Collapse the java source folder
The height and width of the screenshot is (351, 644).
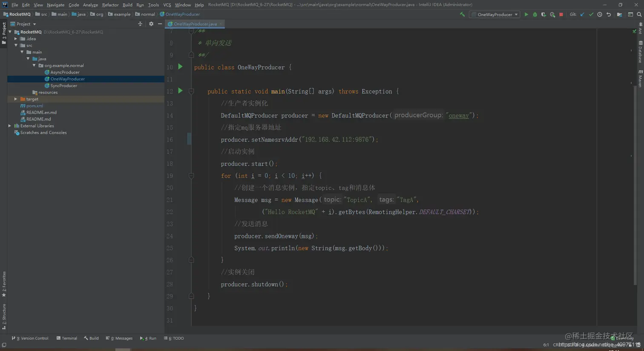28,59
